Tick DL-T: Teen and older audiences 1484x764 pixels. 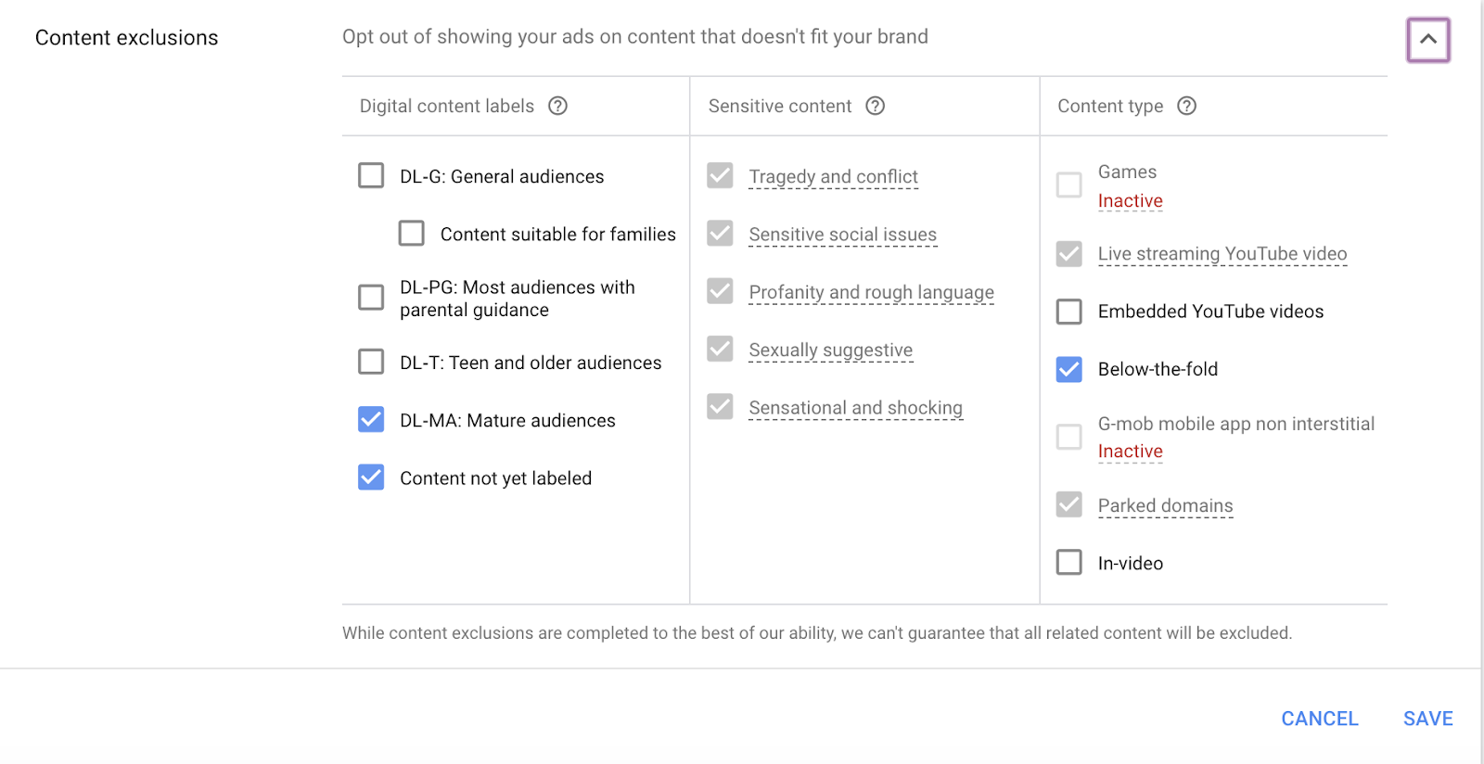point(371,362)
